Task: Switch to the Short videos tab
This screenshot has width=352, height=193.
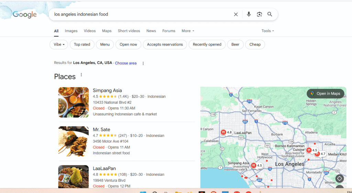Action: [x=129, y=31]
